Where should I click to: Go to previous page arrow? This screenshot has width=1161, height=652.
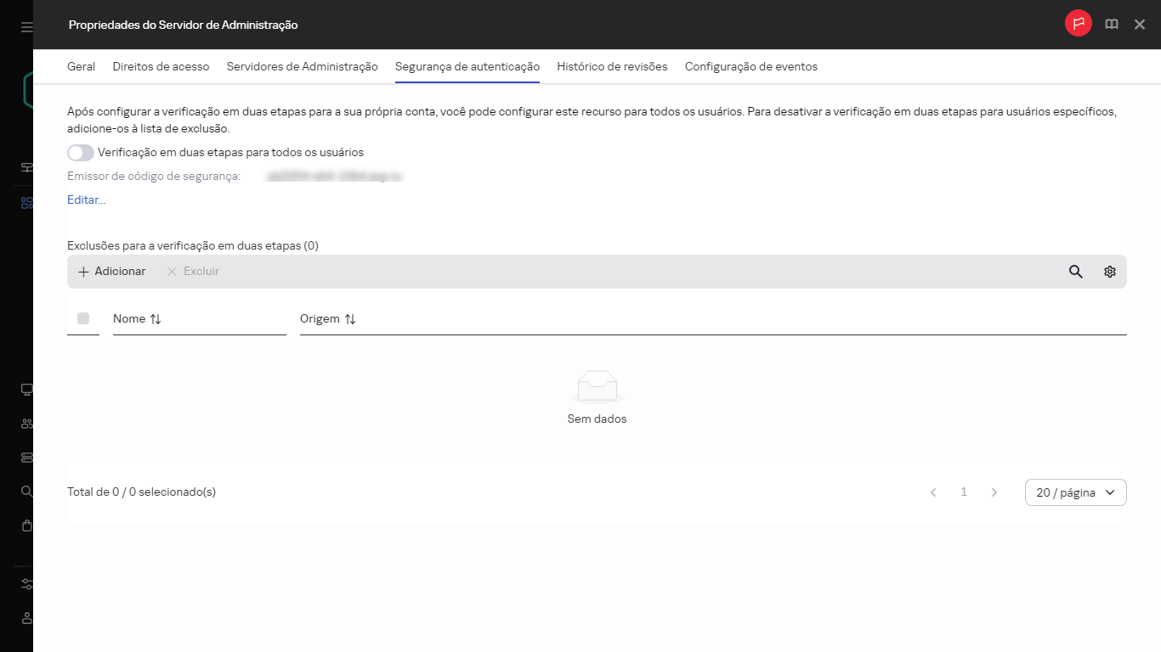(933, 492)
